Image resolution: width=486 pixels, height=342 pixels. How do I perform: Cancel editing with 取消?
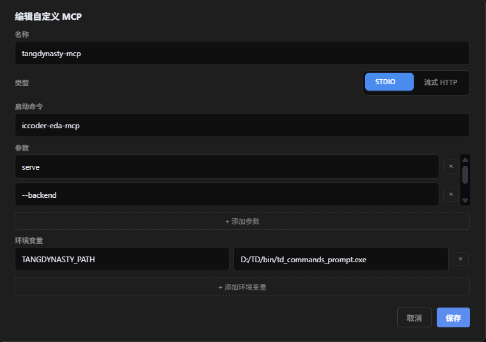tap(414, 317)
